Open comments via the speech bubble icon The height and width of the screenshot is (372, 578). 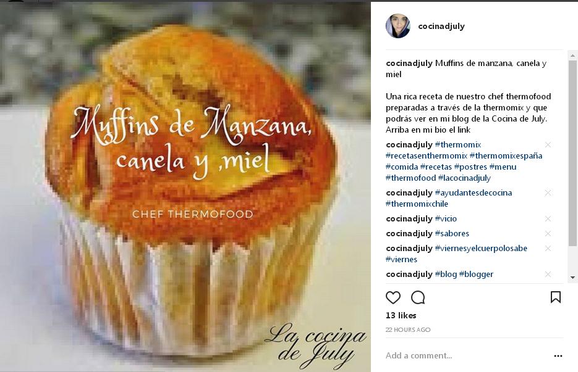[418, 297]
